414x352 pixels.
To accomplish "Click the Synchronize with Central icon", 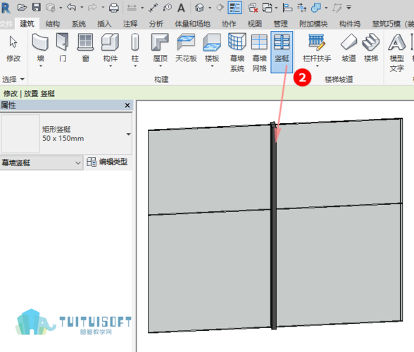I will point(50,8).
